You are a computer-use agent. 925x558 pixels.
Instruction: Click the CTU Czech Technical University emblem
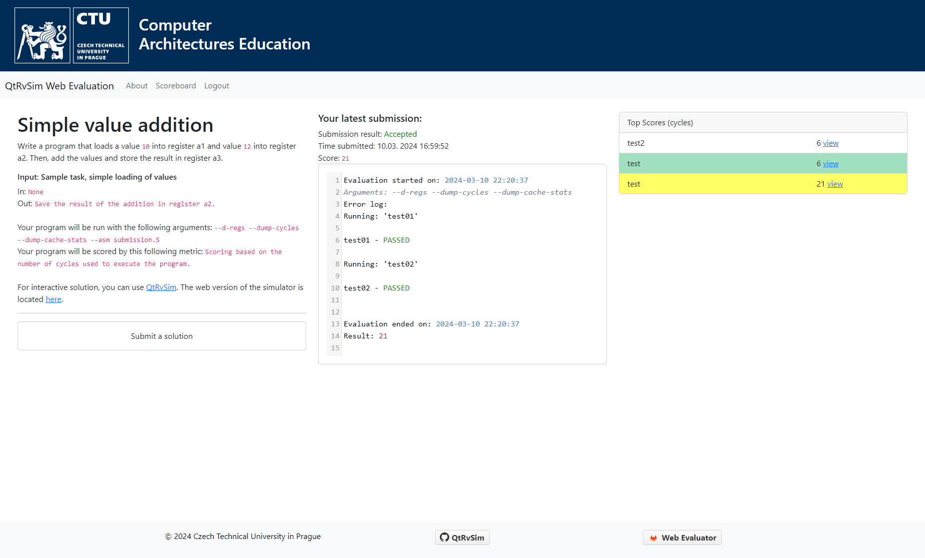tap(101, 35)
